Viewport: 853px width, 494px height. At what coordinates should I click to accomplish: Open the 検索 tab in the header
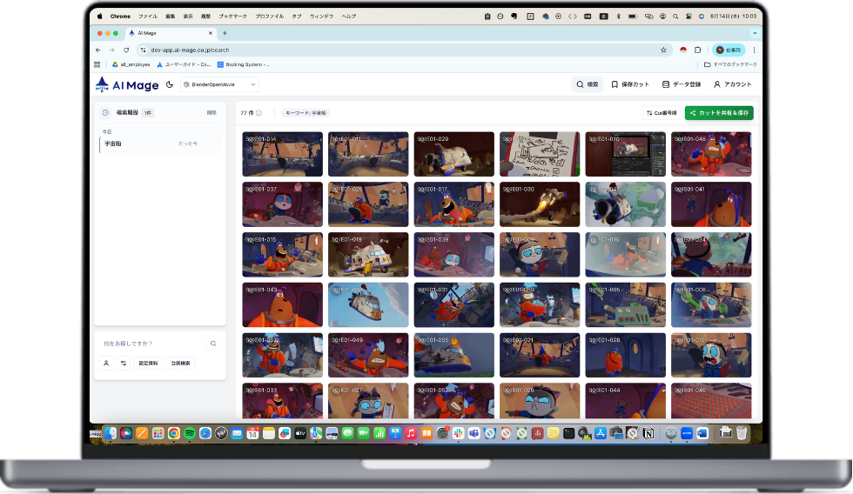(588, 84)
